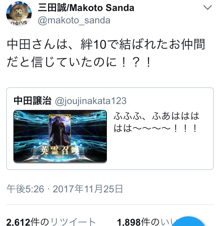The width and height of the screenshot is (220, 226).
Task: Tap the servant card in summon image
Action: pos(60,130)
